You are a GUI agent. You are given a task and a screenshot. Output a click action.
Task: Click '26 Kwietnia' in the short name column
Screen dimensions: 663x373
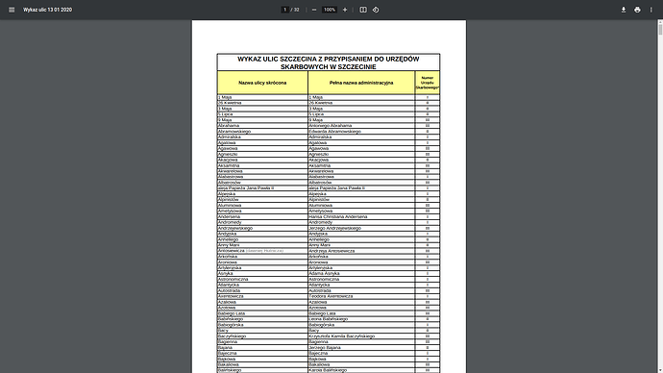tap(230, 103)
